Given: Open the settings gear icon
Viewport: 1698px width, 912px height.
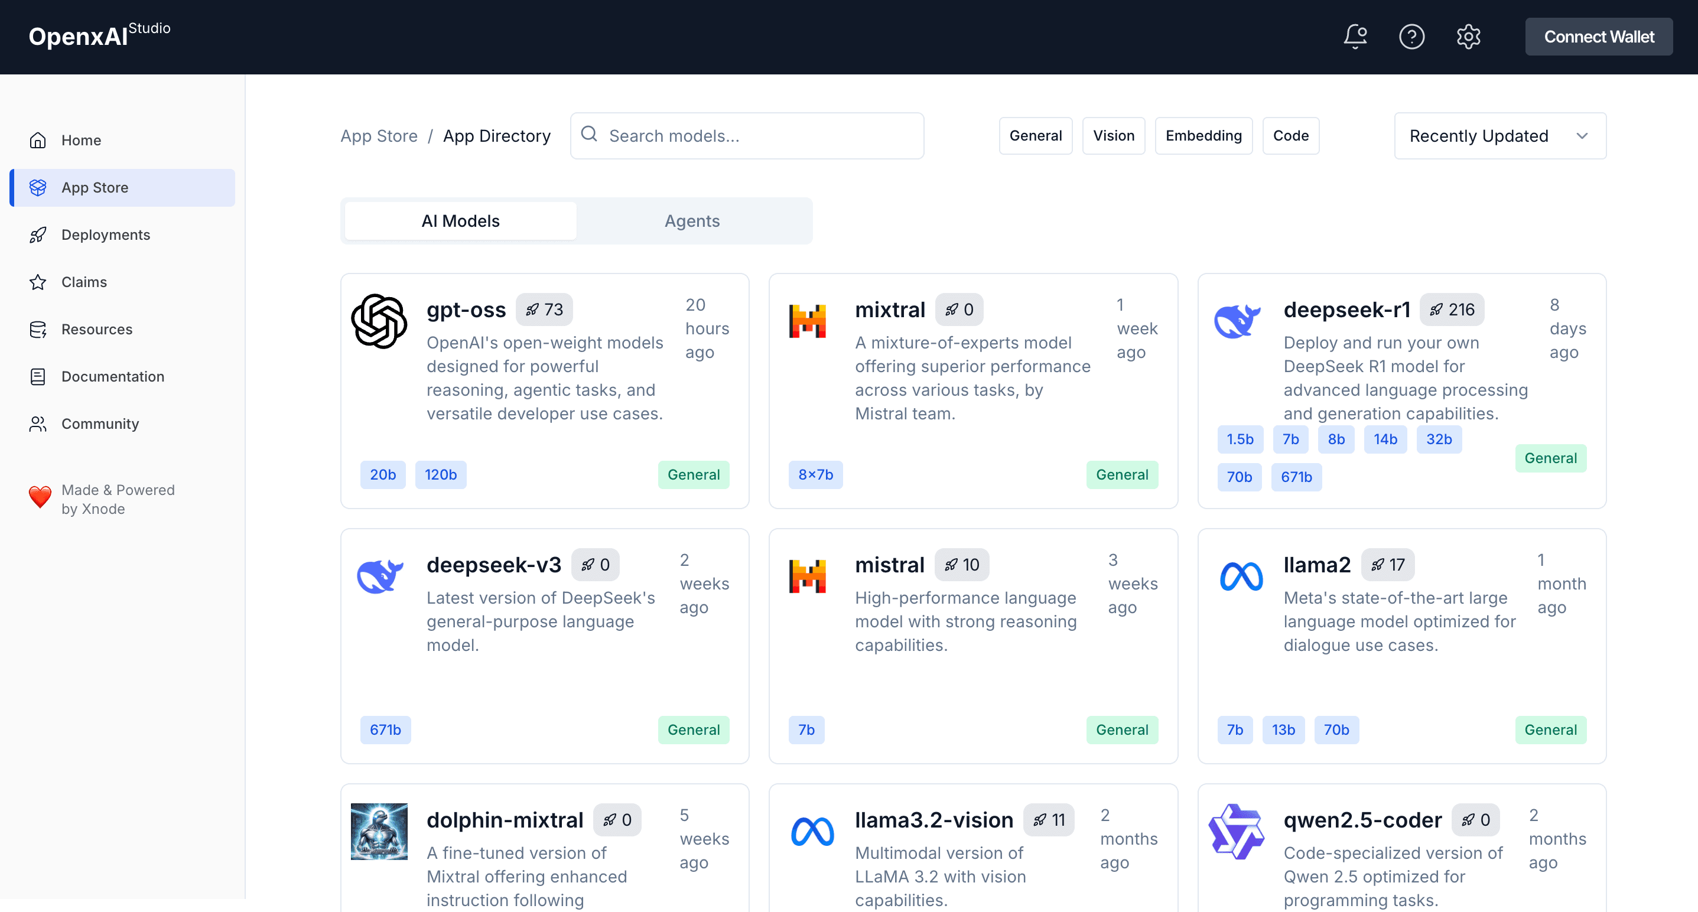Looking at the screenshot, I should point(1468,36).
